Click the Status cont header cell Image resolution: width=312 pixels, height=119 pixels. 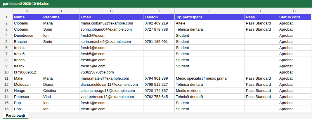(294, 17)
